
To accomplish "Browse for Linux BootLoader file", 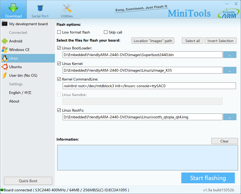I will [x=230, y=55].
